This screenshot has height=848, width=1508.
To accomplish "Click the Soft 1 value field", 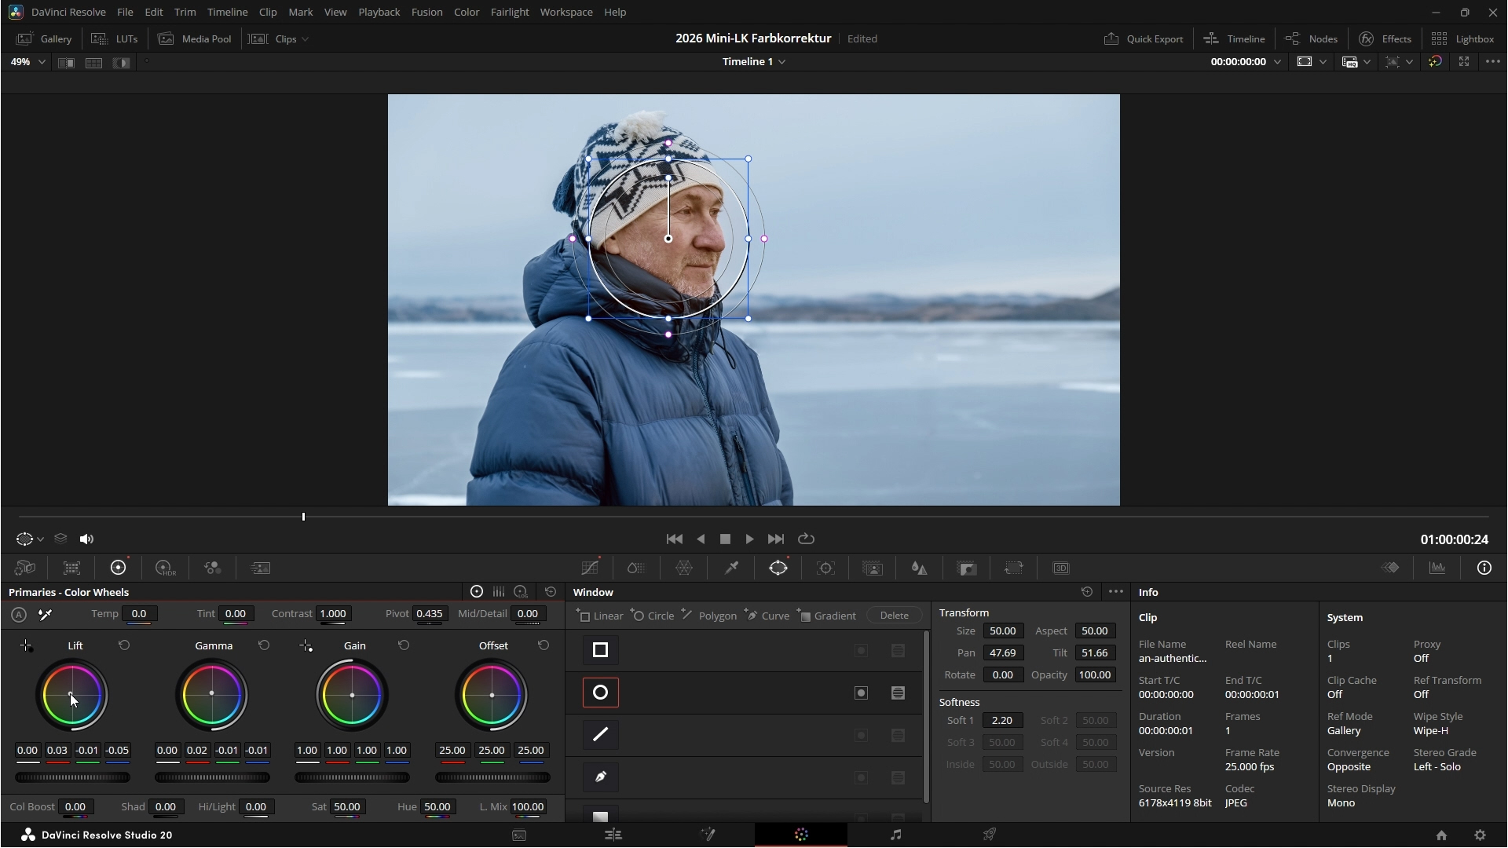I will 1001,720.
